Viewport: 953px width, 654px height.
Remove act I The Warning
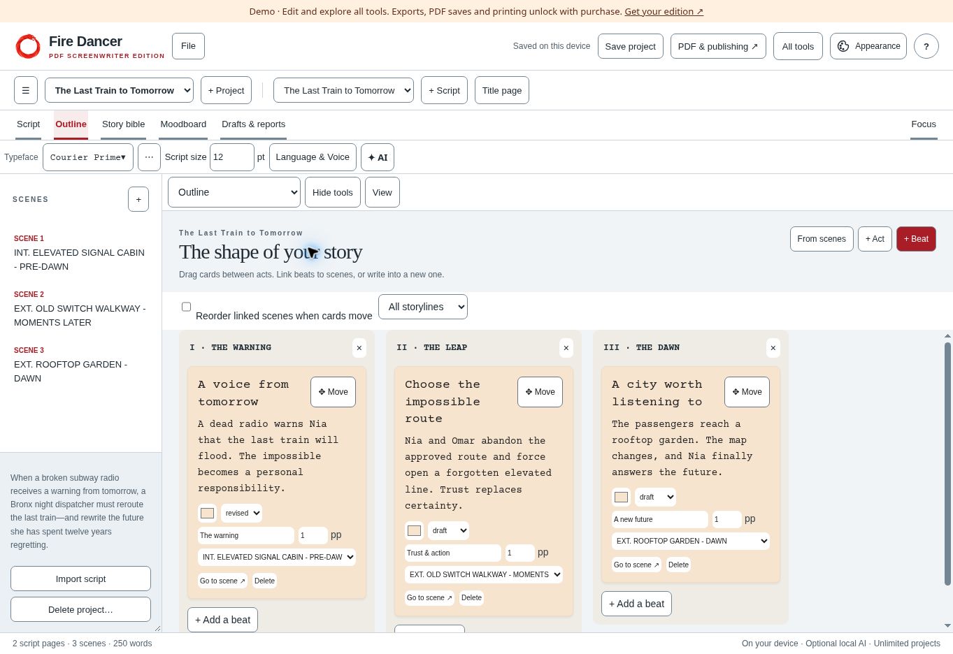(359, 348)
